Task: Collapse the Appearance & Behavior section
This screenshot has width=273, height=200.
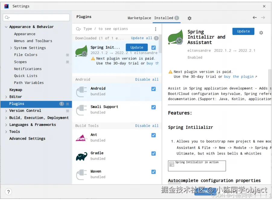Action: [x=6, y=27]
